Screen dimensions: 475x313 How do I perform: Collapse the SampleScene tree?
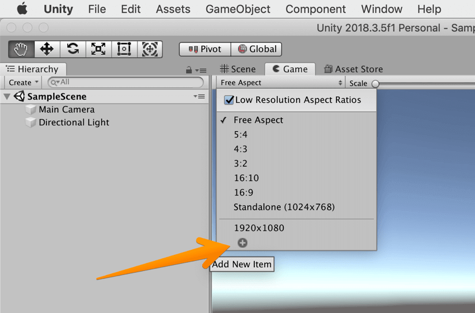point(7,97)
